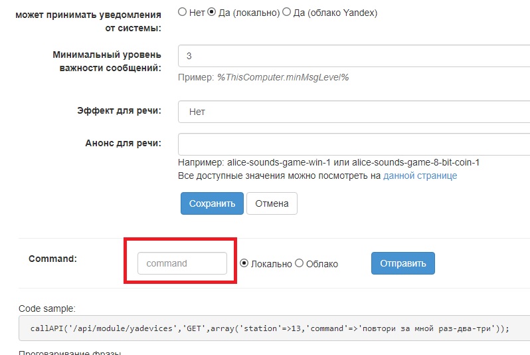Select "Да (облако Yandex)" radio option
530x355 pixels.
[286, 12]
